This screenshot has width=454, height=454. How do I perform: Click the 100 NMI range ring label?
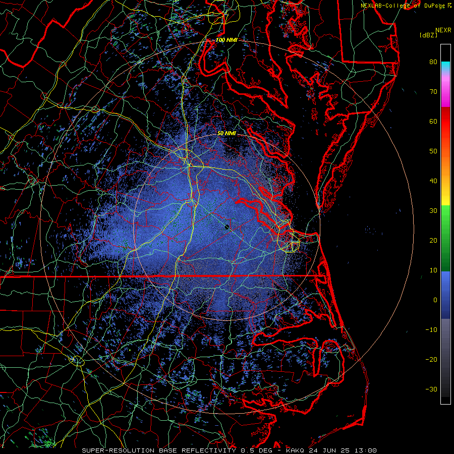pyautogui.click(x=226, y=40)
